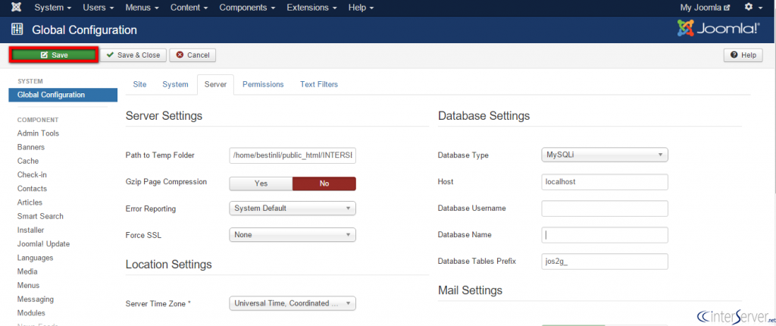Viewport: 776px width, 326px height.
Task: Open Messaging component settings
Action: point(36,299)
